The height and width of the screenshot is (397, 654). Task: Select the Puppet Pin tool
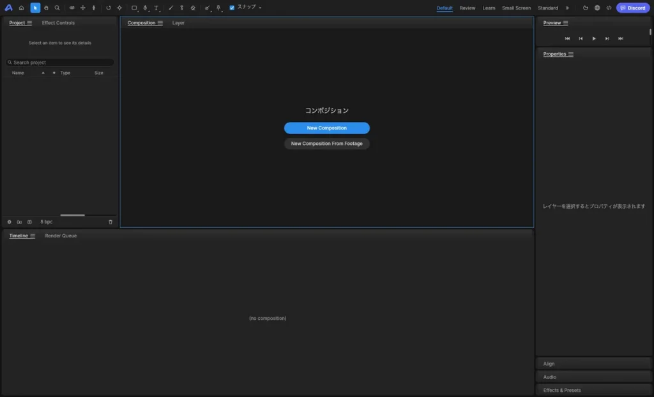pos(218,8)
